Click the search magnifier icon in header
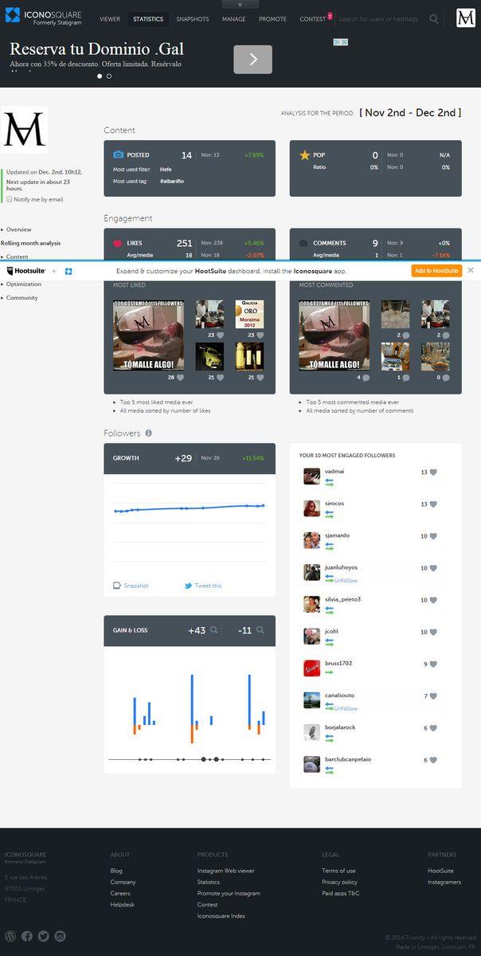The height and width of the screenshot is (956, 481). [x=434, y=19]
